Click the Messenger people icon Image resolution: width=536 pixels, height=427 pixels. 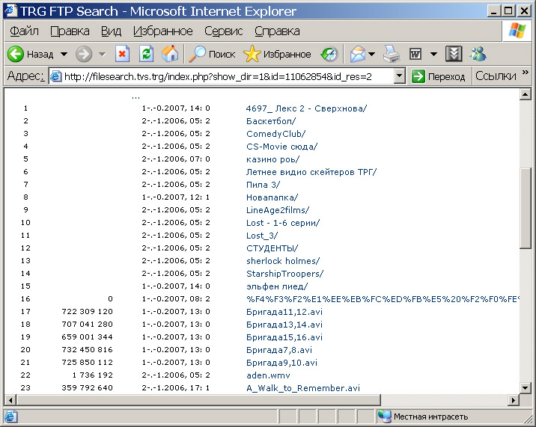pos(478,55)
